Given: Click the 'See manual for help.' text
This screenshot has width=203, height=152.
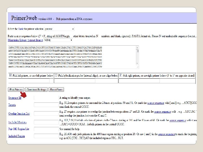Looking at the screenshot, I should 70,129.
